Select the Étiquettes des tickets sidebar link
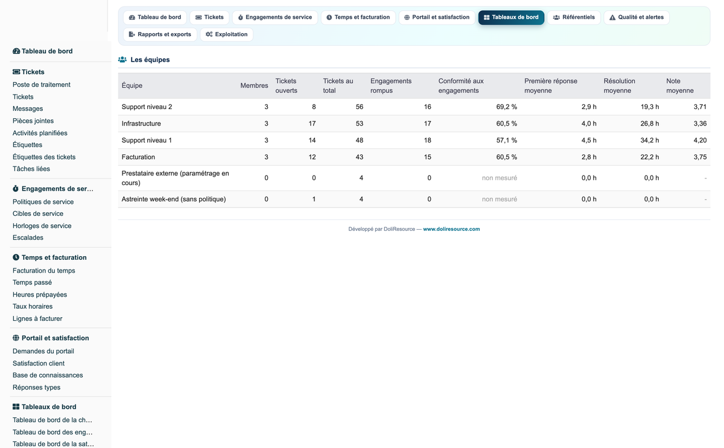 44,157
